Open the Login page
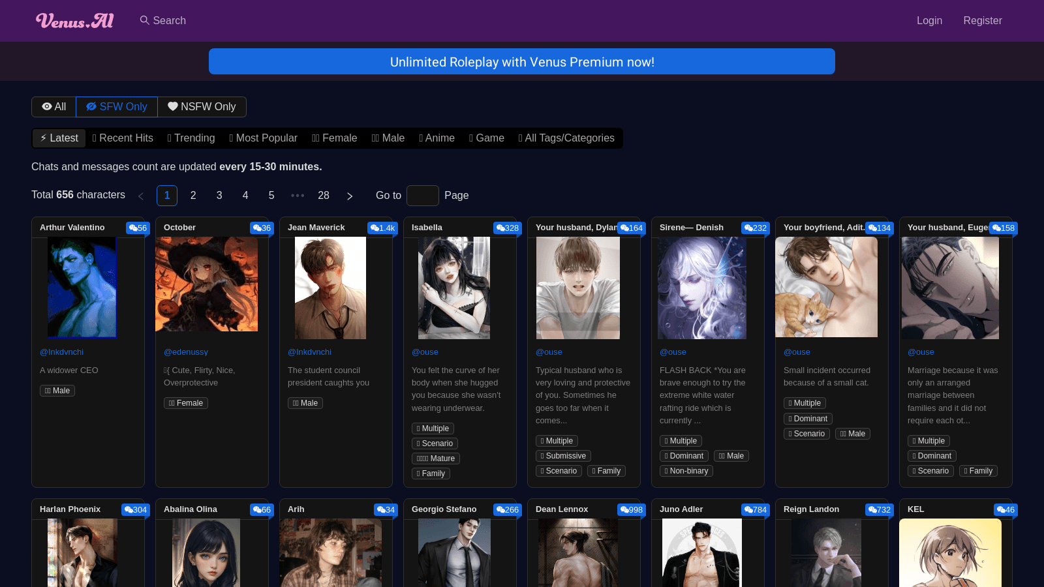 [x=929, y=20]
